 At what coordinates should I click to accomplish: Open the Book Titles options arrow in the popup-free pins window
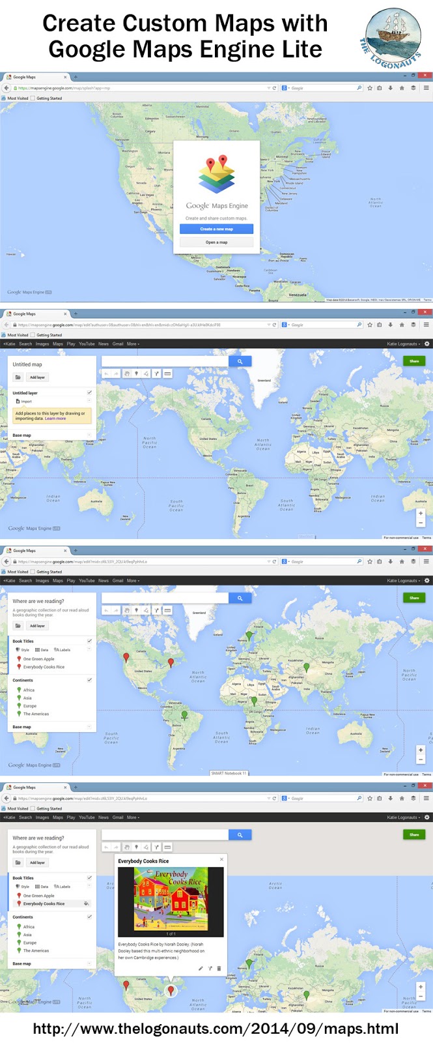click(x=89, y=649)
